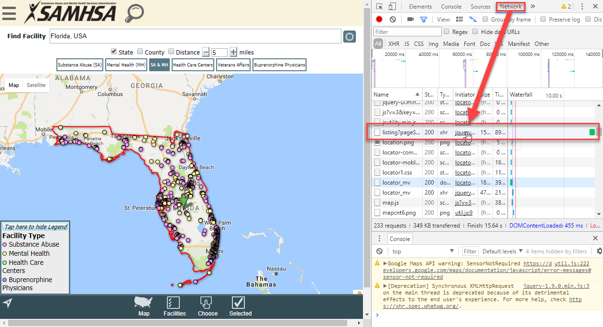This screenshot has width=603, height=327.
Task: Clear the network log
Action: point(393,19)
